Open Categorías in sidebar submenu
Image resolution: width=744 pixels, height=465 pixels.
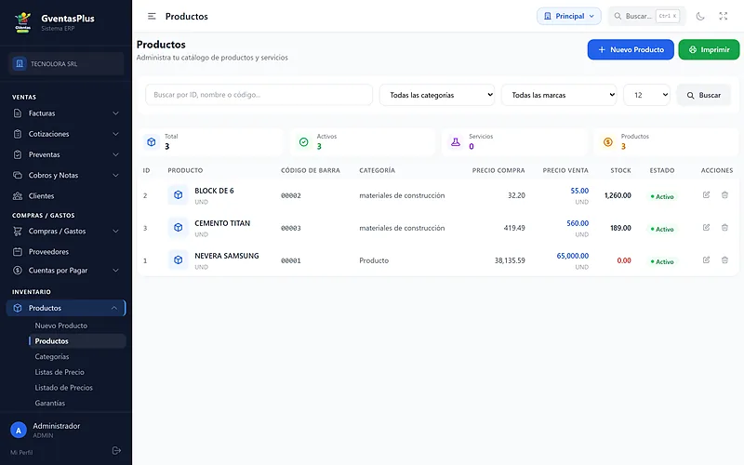click(x=52, y=357)
